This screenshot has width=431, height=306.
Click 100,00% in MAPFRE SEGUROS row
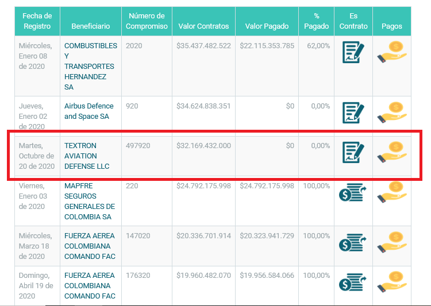317,185
